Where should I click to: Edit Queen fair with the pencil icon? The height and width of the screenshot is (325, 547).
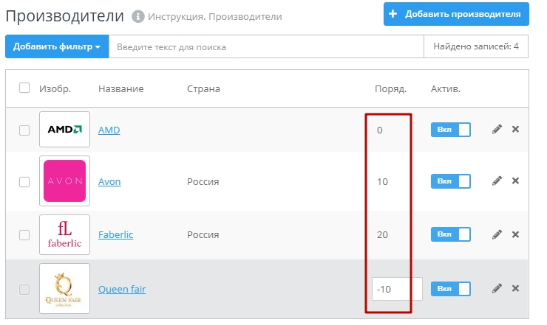pyautogui.click(x=497, y=289)
